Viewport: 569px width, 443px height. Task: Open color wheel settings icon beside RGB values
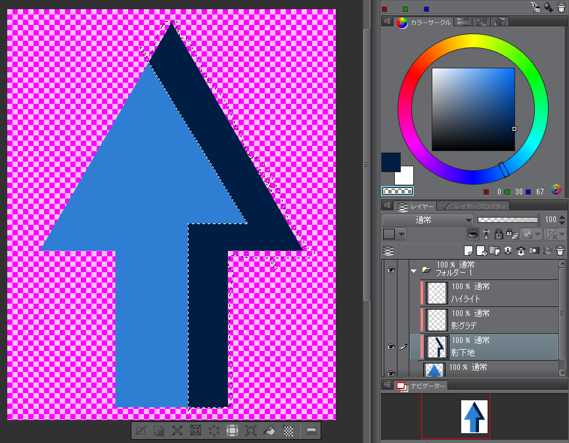click(x=556, y=189)
